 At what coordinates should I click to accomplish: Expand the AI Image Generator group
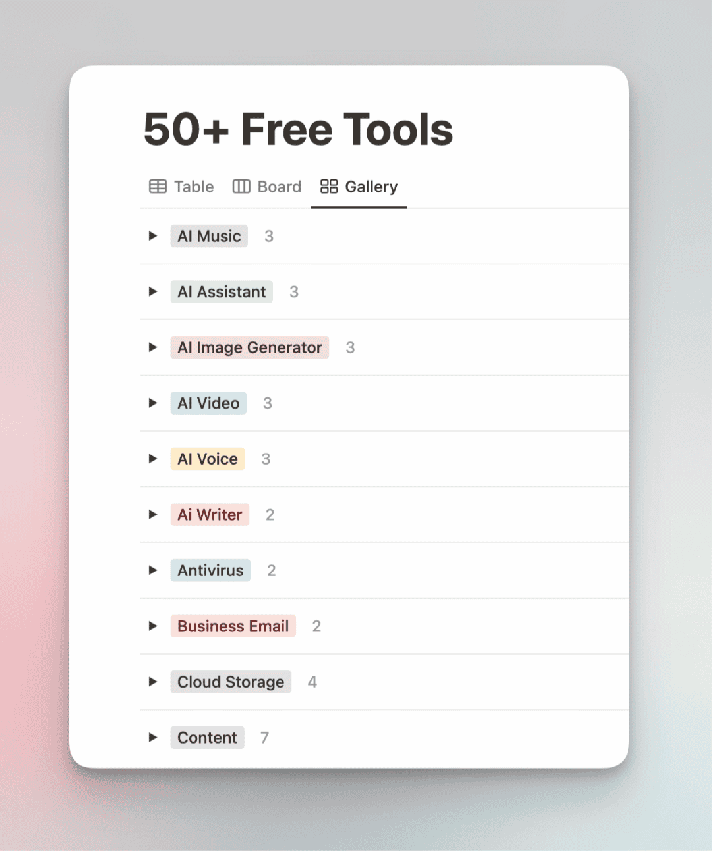click(153, 347)
